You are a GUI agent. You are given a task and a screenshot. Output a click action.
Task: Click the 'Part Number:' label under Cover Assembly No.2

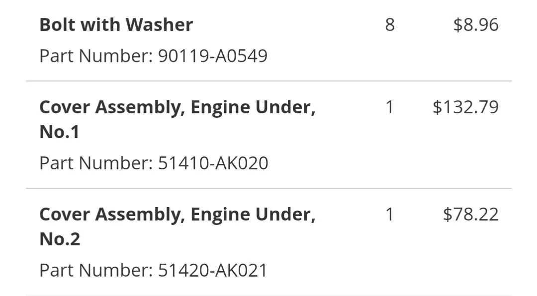pos(96,270)
